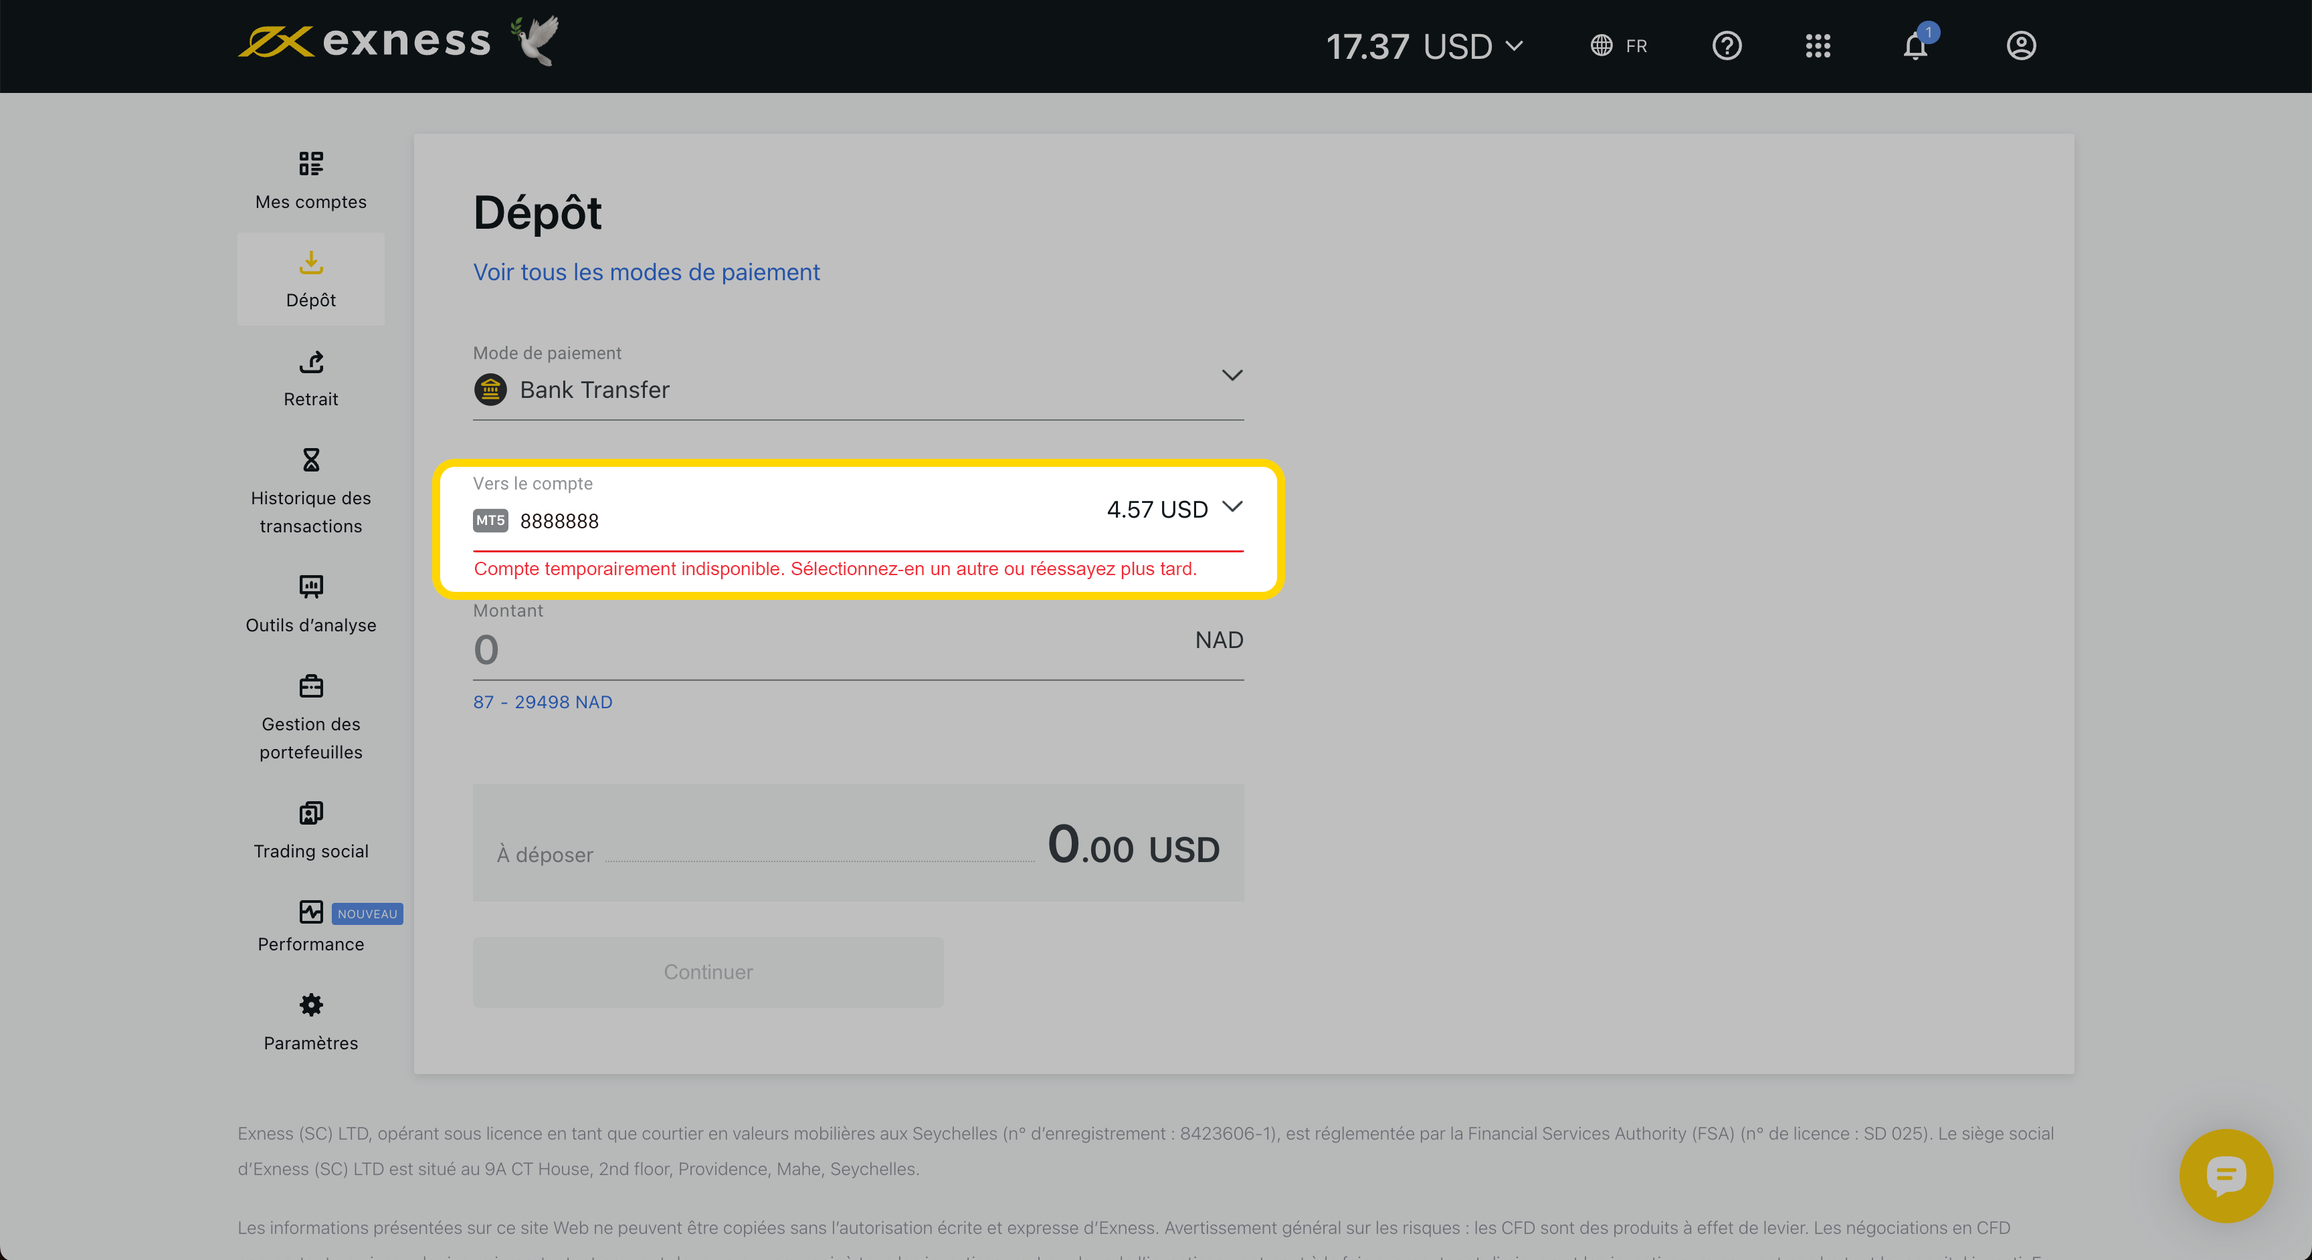Image resolution: width=2312 pixels, height=1260 pixels.
Task: Click Voir tous les modes de paiement
Action: point(646,272)
